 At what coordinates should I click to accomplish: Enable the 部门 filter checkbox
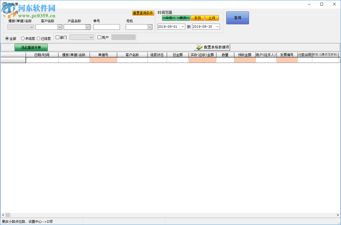(57, 37)
